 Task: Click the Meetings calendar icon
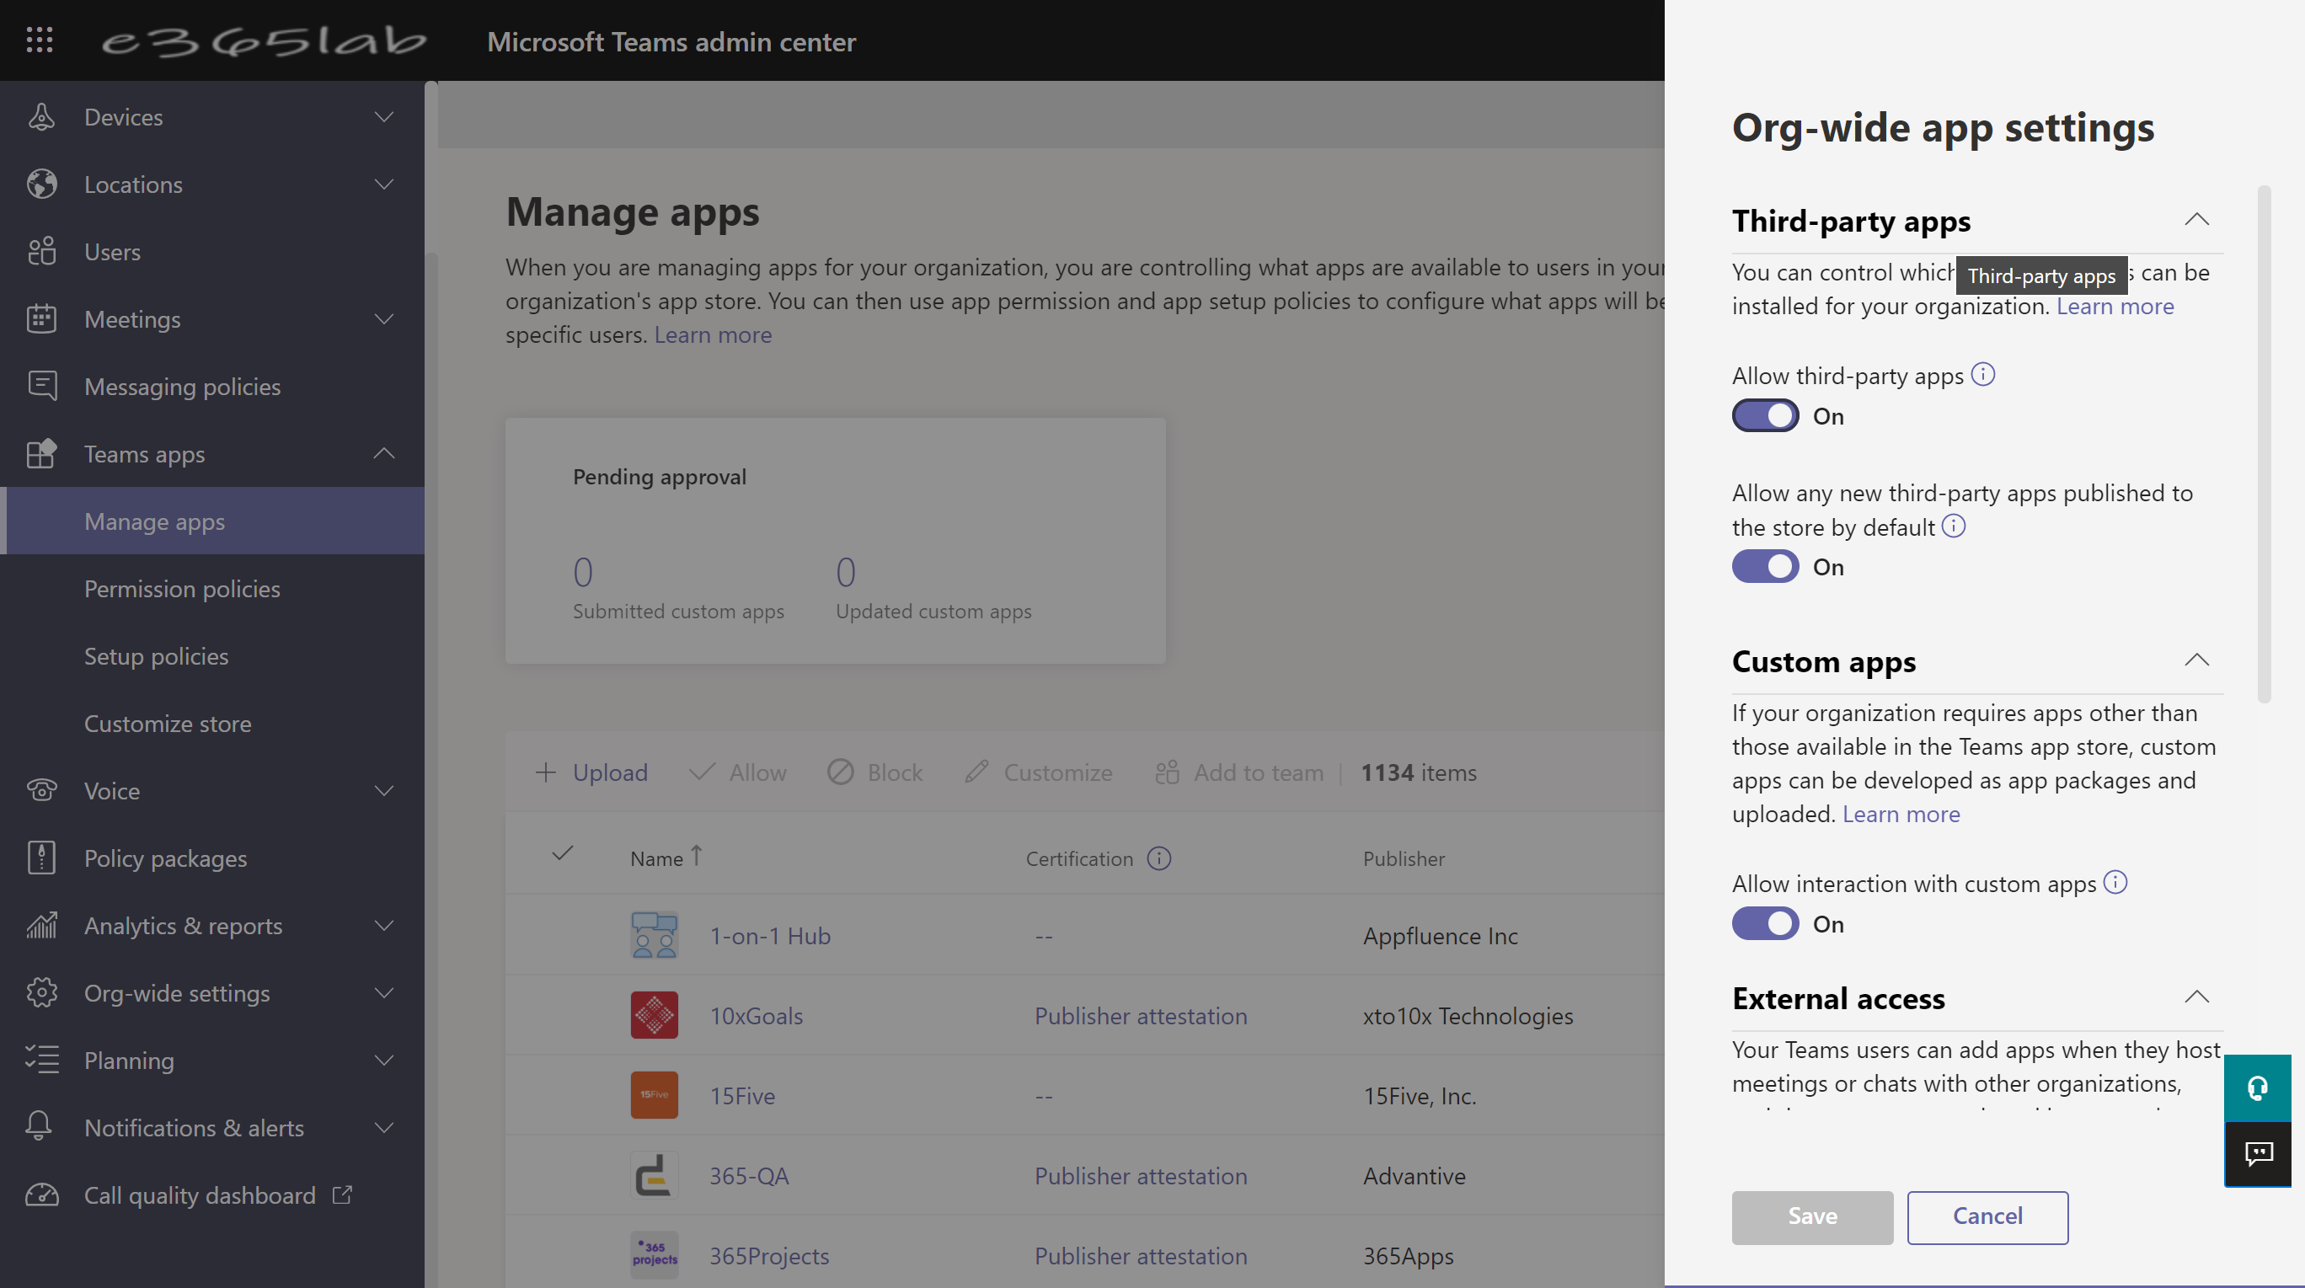point(41,319)
